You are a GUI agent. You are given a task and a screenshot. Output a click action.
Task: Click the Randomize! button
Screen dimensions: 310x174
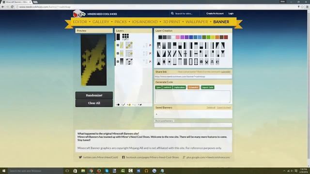pyautogui.click(x=94, y=95)
